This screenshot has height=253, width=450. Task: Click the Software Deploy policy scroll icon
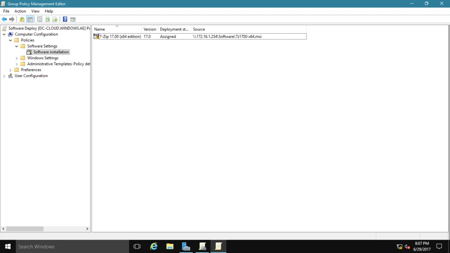pos(4,28)
